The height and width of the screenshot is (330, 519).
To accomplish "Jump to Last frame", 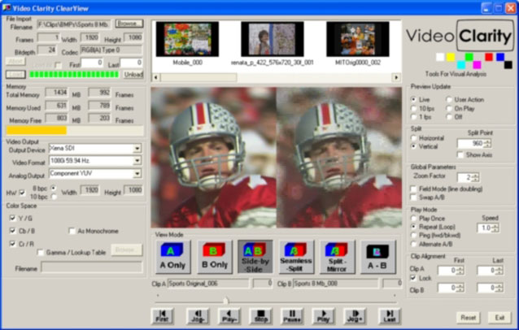I will point(390,316).
